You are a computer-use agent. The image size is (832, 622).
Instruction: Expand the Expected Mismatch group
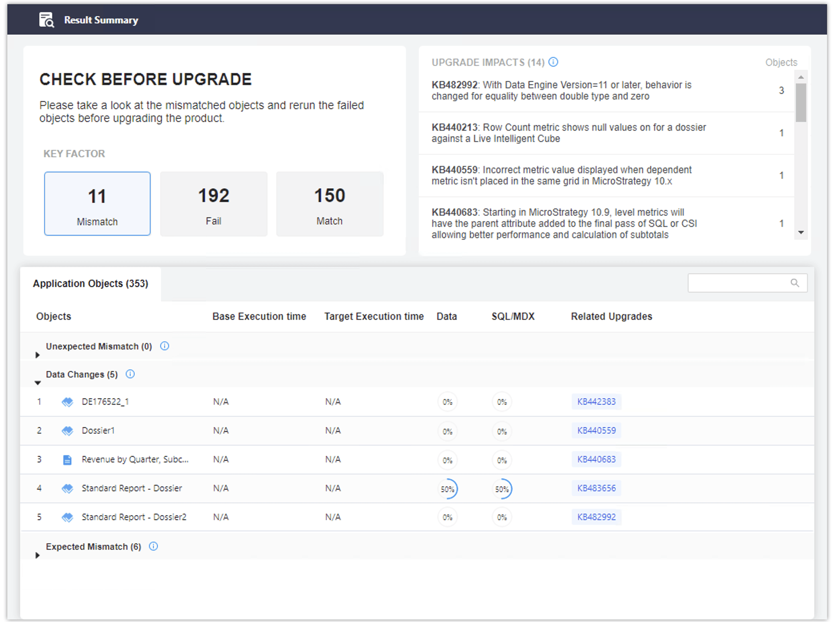coord(38,555)
